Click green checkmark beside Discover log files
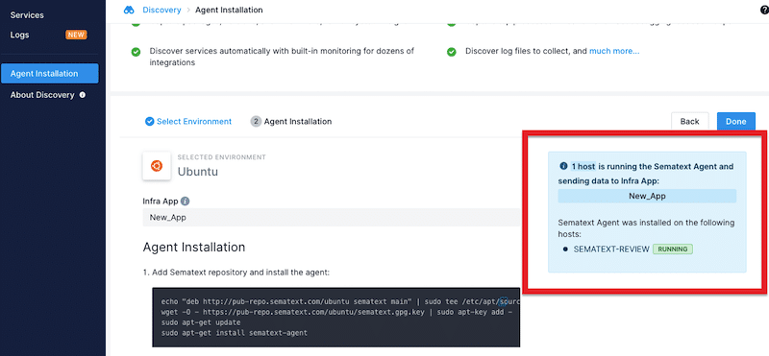 pos(452,52)
